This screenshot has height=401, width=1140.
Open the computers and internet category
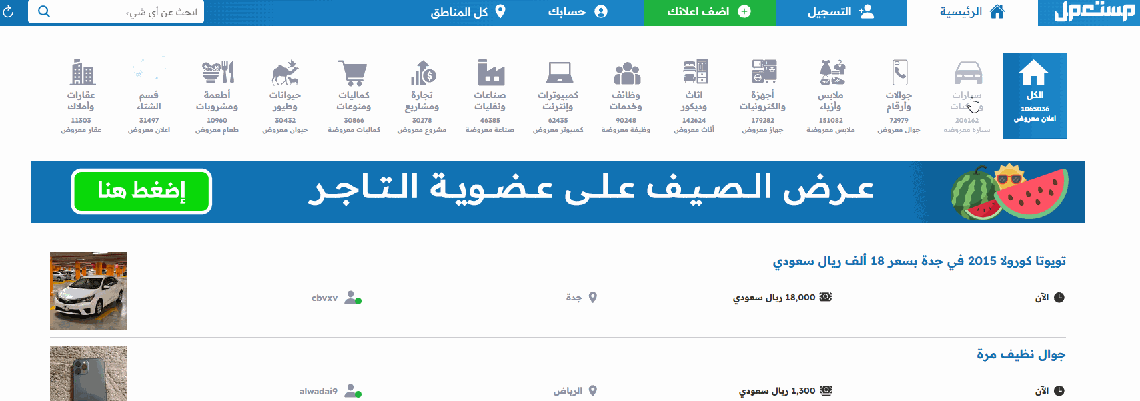coord(558,73)
